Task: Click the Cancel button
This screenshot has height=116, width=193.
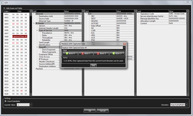Action: 103,111
